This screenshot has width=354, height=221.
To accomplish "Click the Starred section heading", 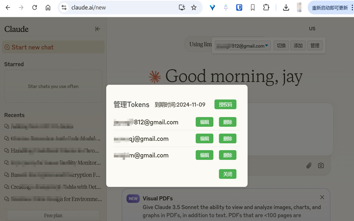I will click(14, 64).
